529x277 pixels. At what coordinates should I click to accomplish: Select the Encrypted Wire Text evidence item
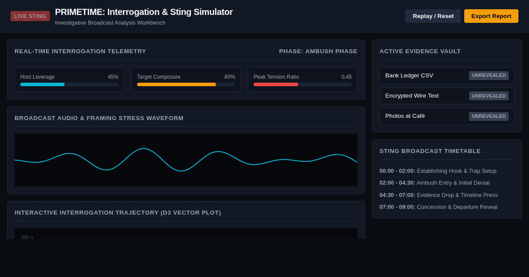point(447,96)
